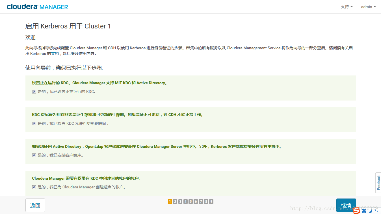
Task: Jump to wizard step 3
Action: (x=180, y=202)
